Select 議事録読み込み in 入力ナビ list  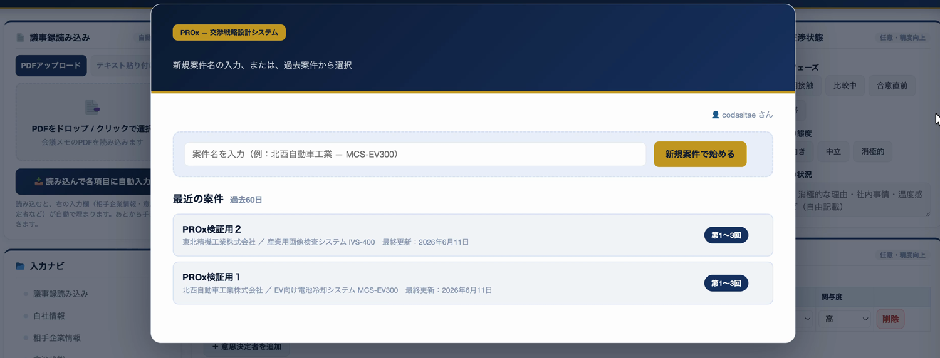61,294
